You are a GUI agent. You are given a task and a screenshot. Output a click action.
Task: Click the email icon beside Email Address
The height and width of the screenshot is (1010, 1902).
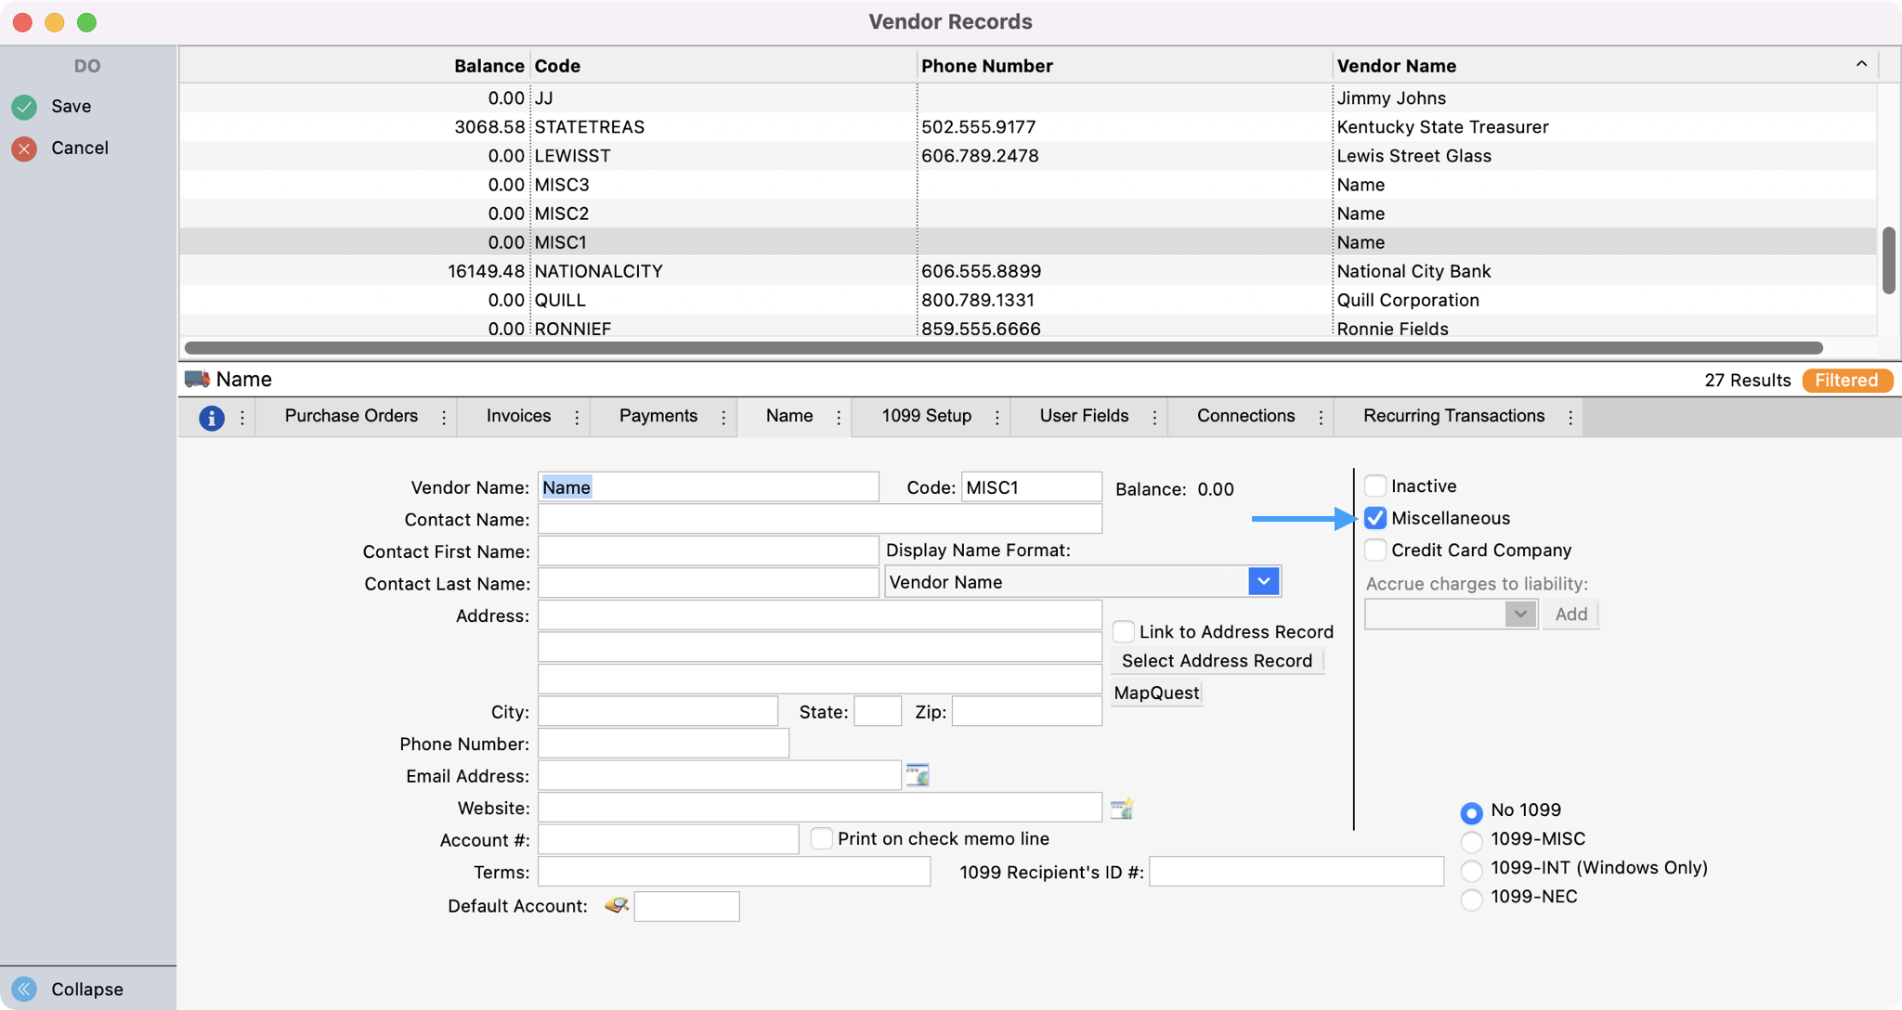[x=918, y=775]
